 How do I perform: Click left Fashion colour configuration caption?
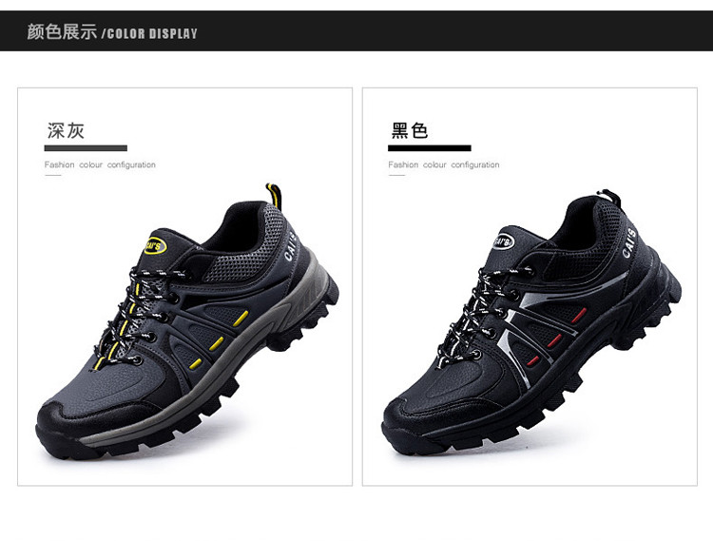click(x=100, y=164)
